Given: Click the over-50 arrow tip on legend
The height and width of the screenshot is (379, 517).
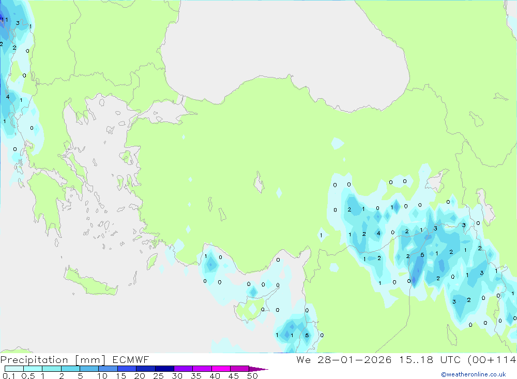Looking at the screenshot, I should click(258, 369).
